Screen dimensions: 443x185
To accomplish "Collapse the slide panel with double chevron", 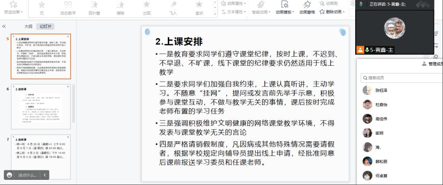I will tap(4, 26).
